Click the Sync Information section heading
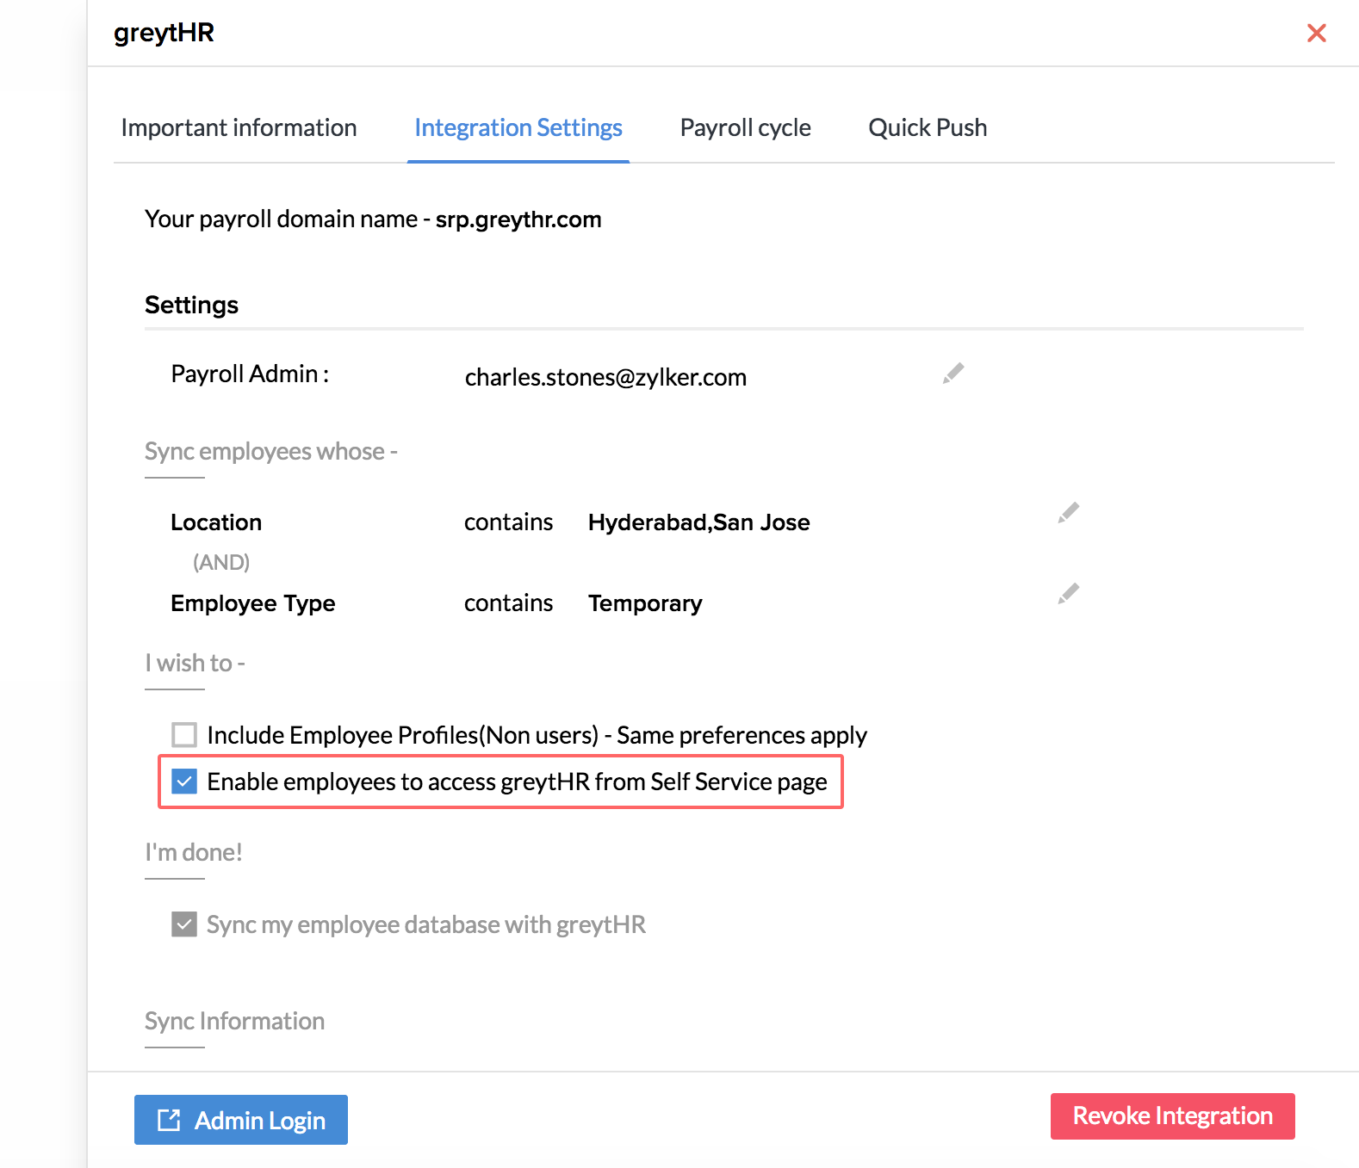 click(x=234, y=1022)
